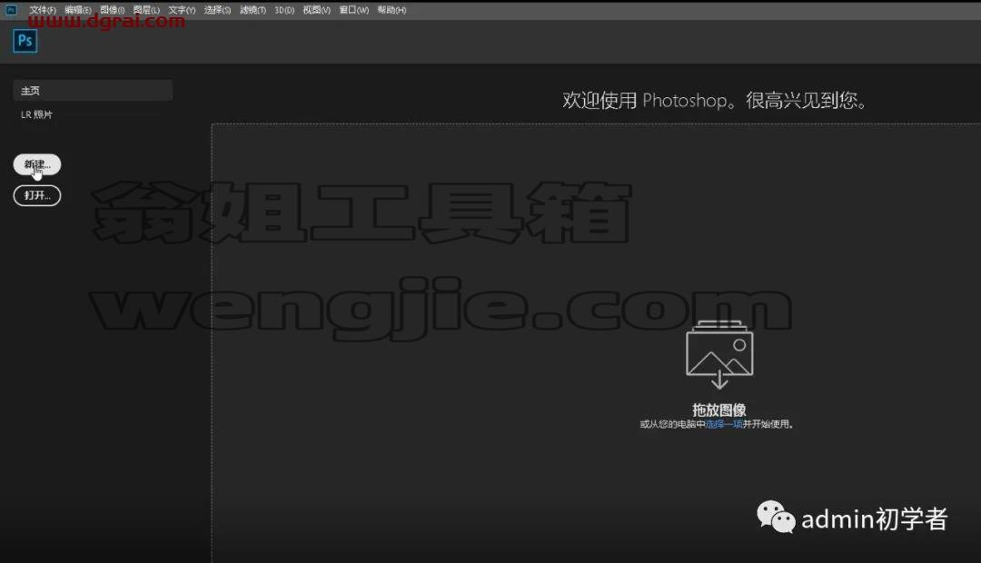The width and height of the screenshot is (981, 563).
Task: Click the 欢迎使用 Photoshop welcome text
Action: [714, 100]
